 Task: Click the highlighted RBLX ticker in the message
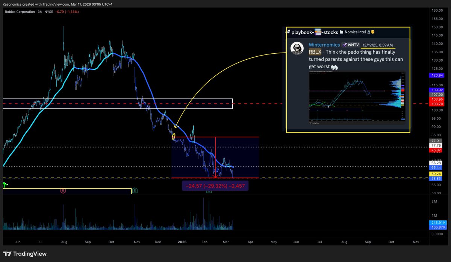pyautogui.click(x=315, y=52)
